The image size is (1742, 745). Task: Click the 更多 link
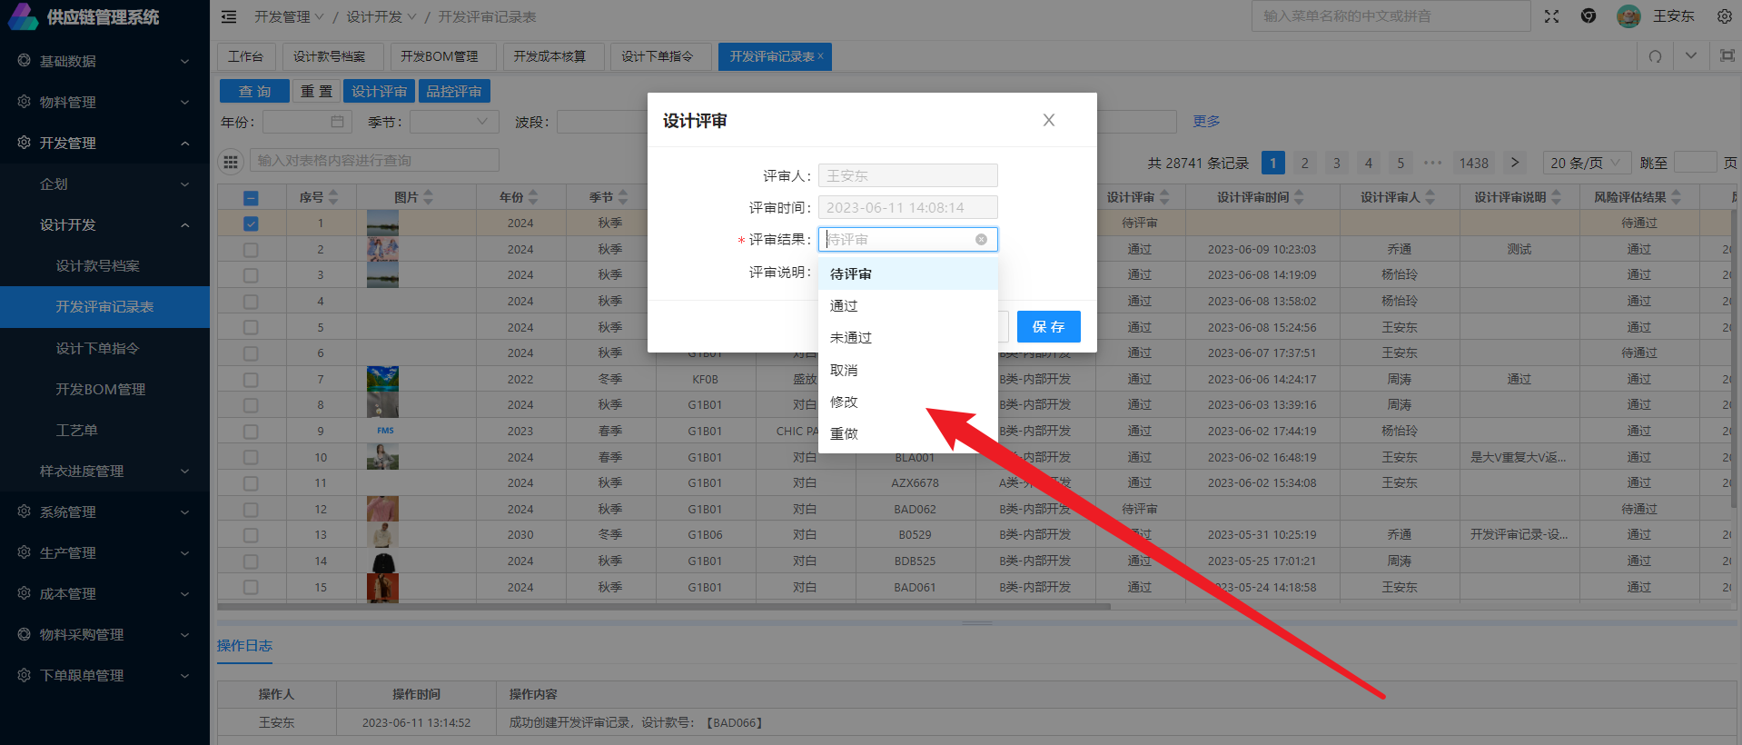1206,122
